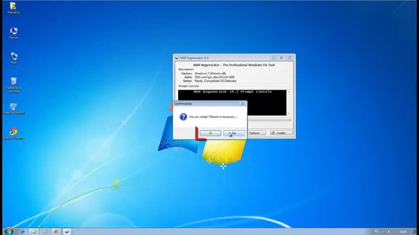419x235 pixels.
Task: Click inside the black Prompt Console area
Action: point(232,103)
